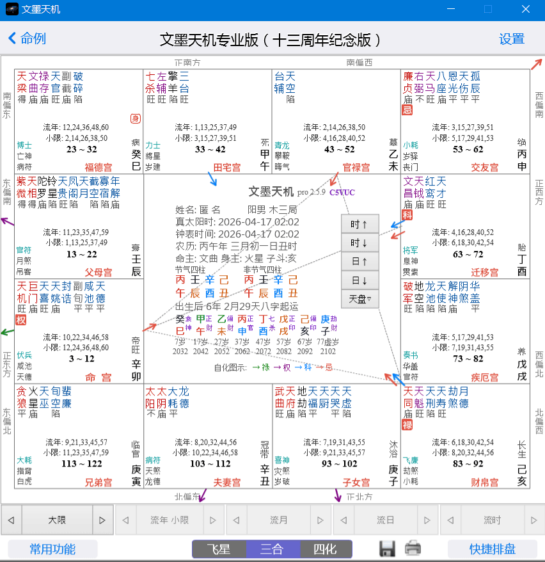
Task: Select the 迁移宫 palace label
Action: point(484,273)
